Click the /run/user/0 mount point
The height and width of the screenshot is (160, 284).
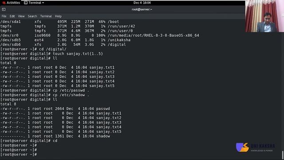(x=120, y=31)
